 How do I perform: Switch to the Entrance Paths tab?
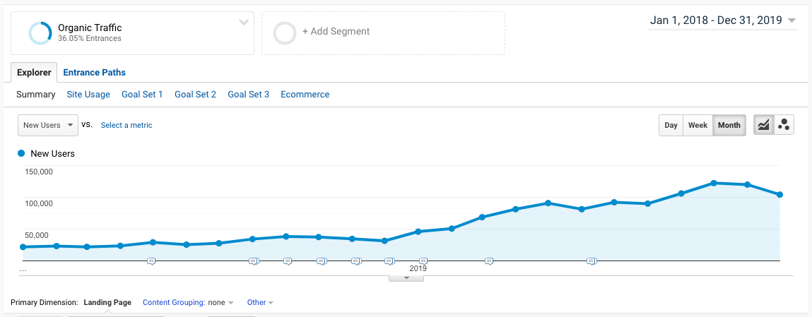(x=94, y=72)
